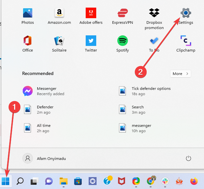
Task: Open the Chat camera icon in taskbar
Action: 49,181
